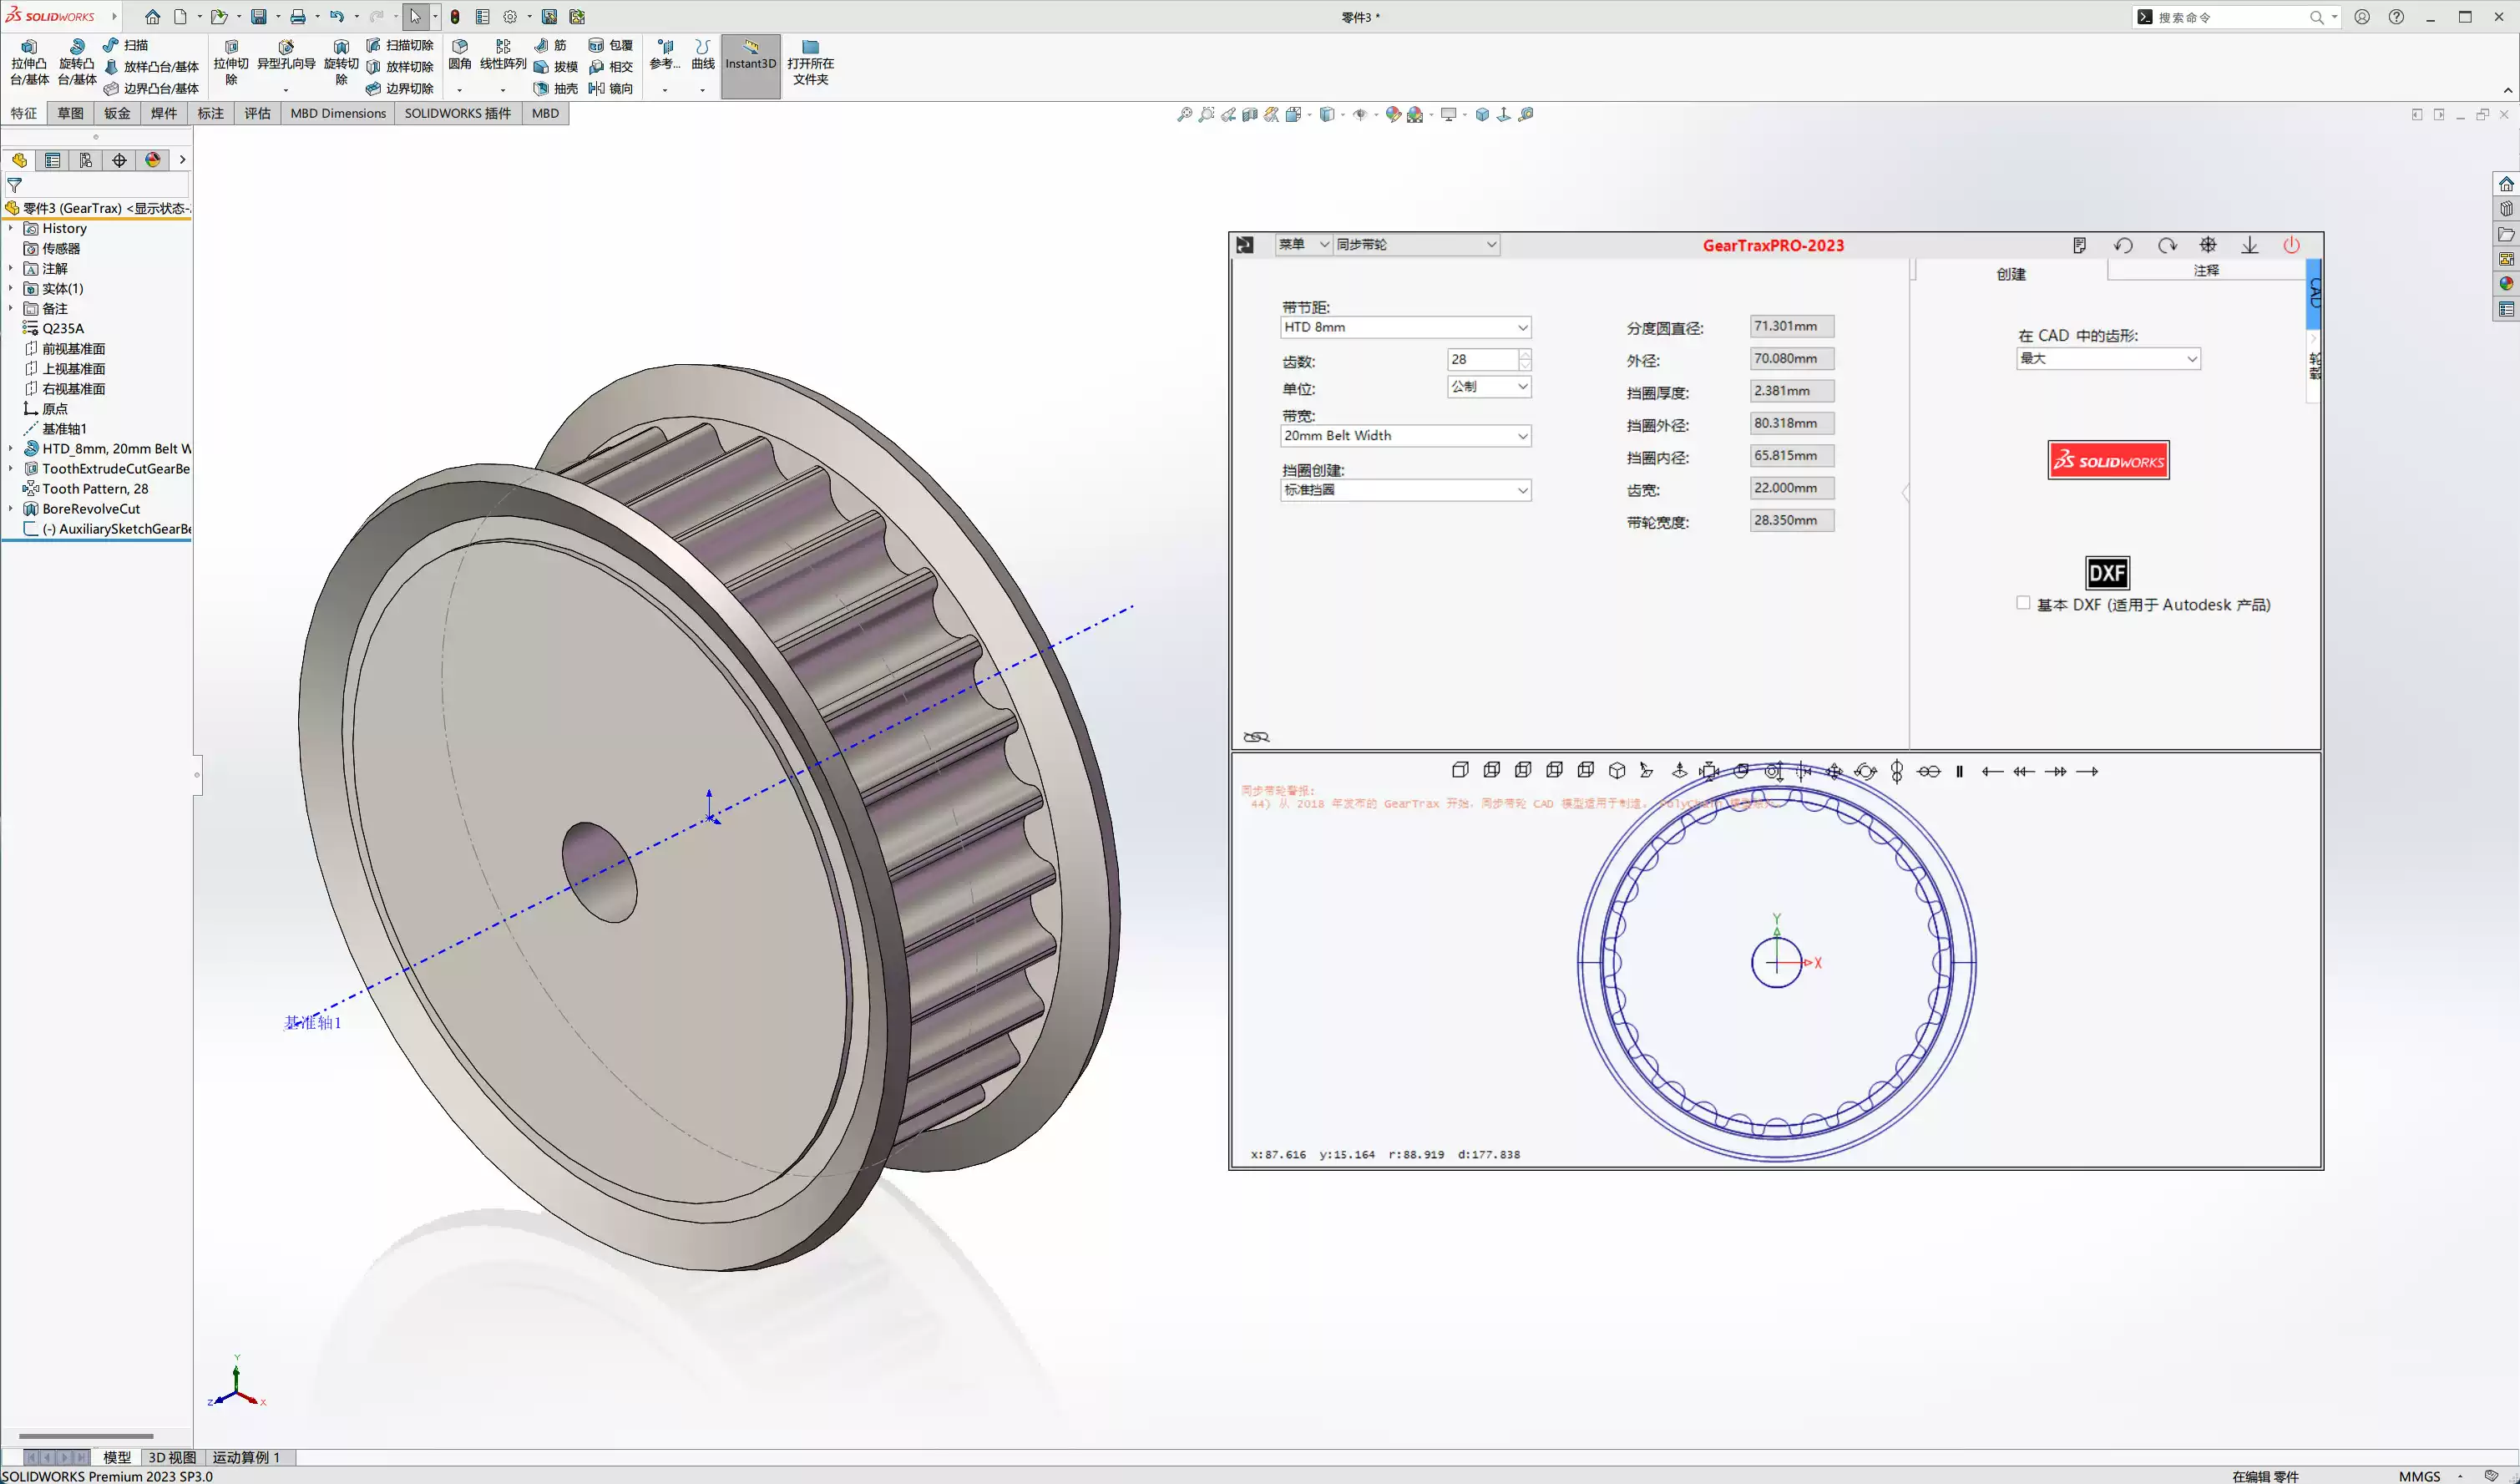Increase 齿数 with the up stepper arrow
This screenshot has width=2520, height=1484.
click(1525, 354)
